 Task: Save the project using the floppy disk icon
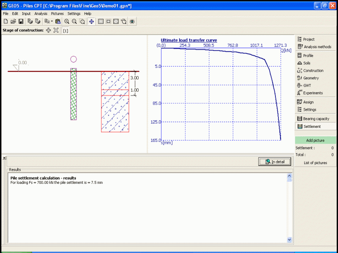click(x=21, y=21)
